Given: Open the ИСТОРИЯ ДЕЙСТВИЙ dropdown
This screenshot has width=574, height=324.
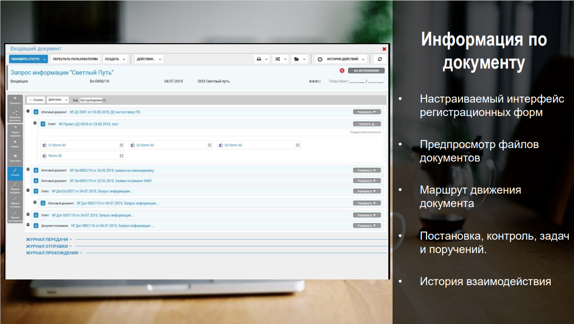Looking at the screenshot, I should pyautogui.click(x=341, y=59).
